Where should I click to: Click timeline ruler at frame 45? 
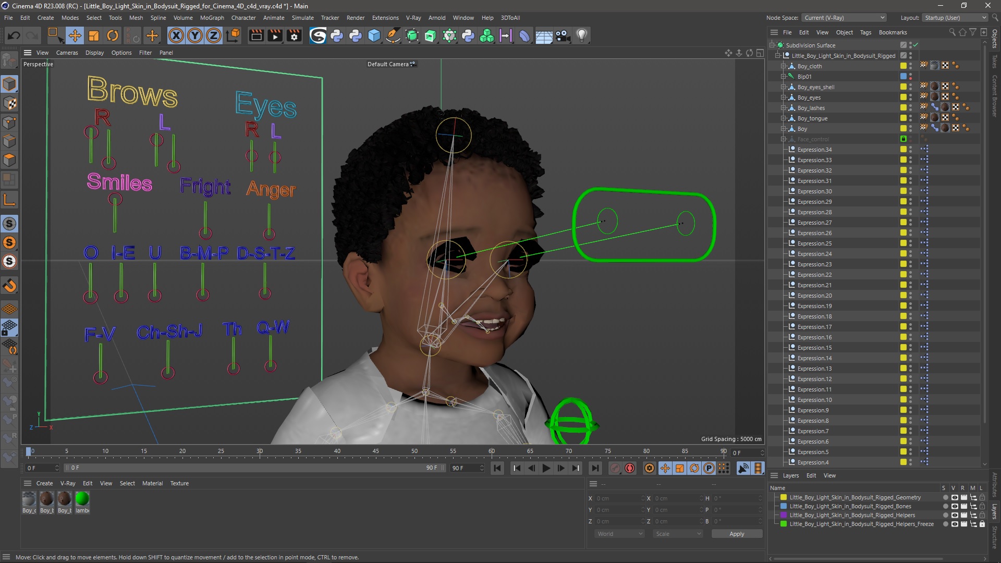[x=375, y=451]
